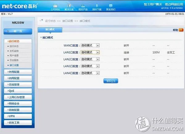Open the LAN3口配置 mode dropdown

point(90,66)
